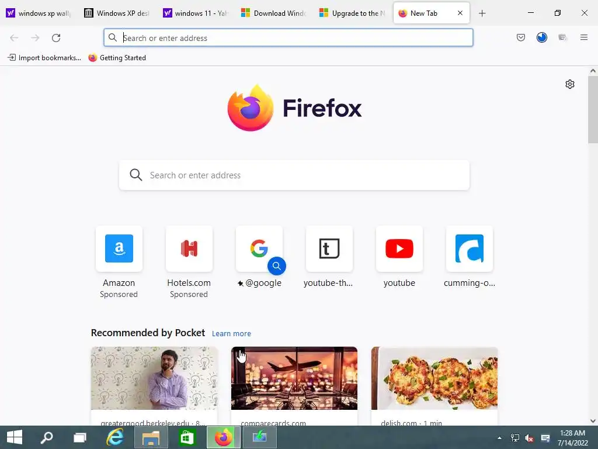Switch to the Upgrade to the New tab
Image resolution: width=598 pixels, height=449 pixels.
pyautogui.click(x=352, y=13)
